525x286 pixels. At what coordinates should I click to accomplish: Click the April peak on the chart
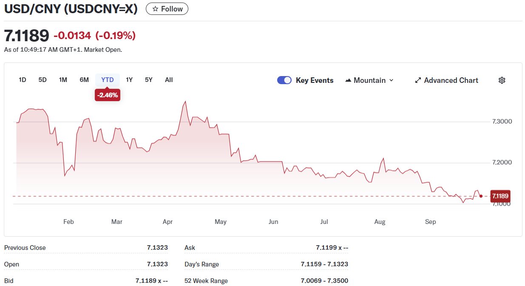[185, 102]
